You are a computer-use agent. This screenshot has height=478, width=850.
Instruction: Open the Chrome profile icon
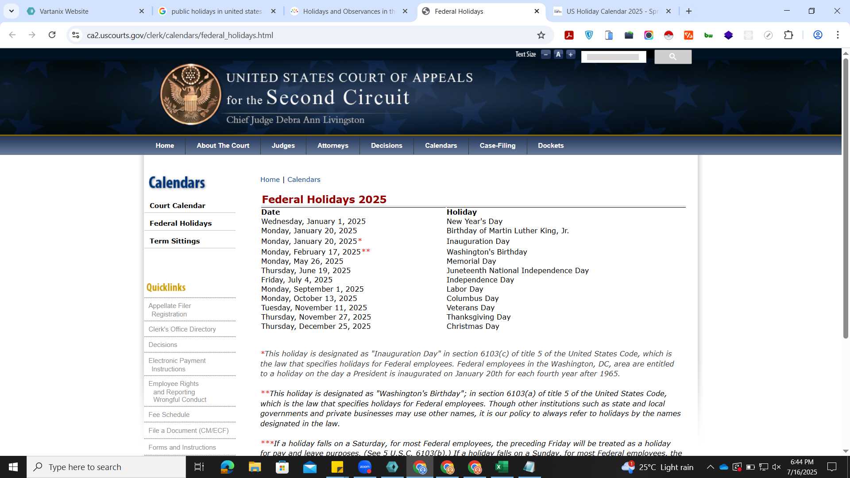coord(818,35)
